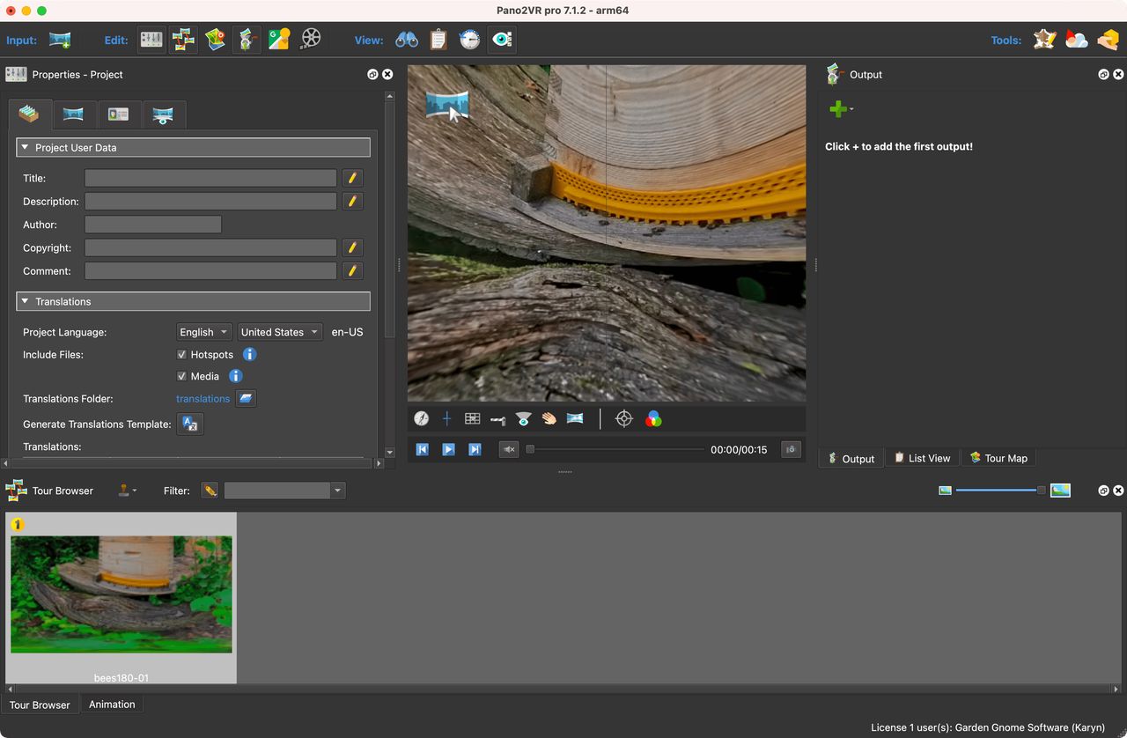Select the Tour Map editor icon
Viewport: 1127px width, 738px height.
coord(215,39)
